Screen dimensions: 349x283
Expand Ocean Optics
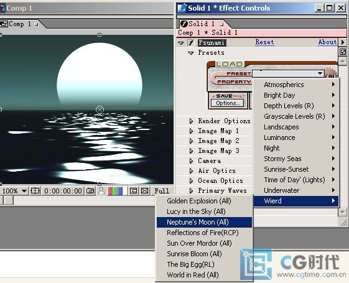pos(191,181)
